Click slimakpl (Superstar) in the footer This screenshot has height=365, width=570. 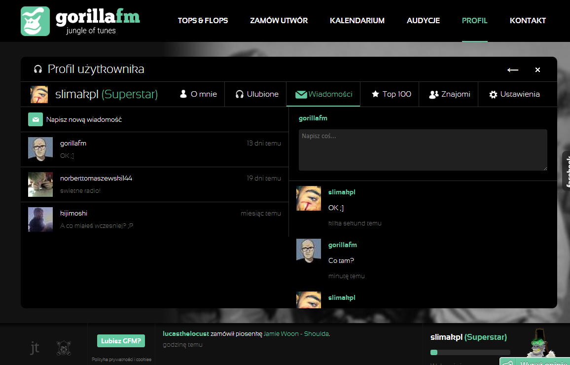coord(468,337)
